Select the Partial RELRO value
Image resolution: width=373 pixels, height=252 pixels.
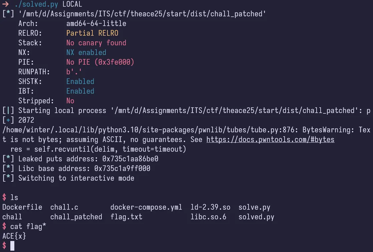click(x=92, y=33)
